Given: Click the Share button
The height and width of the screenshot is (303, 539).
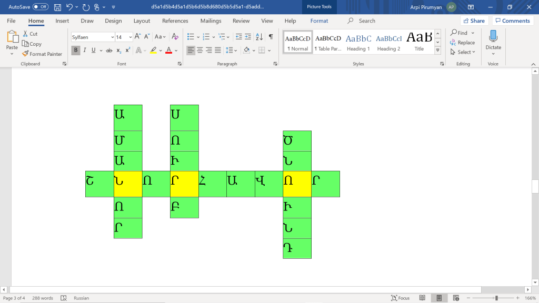Looking at the screenshot, I should point(474,21).
